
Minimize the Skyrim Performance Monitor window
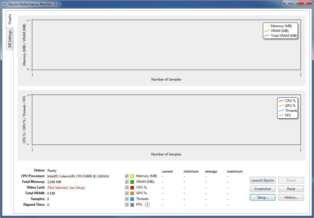pos(287,3)
